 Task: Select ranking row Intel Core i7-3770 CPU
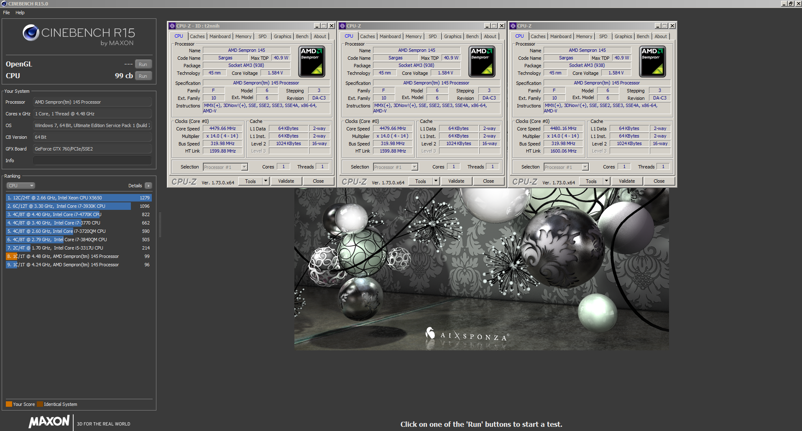click(79, 223)
